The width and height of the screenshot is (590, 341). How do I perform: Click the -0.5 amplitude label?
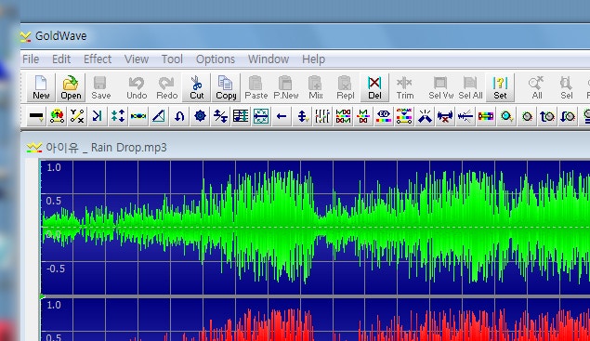[56, 269]
